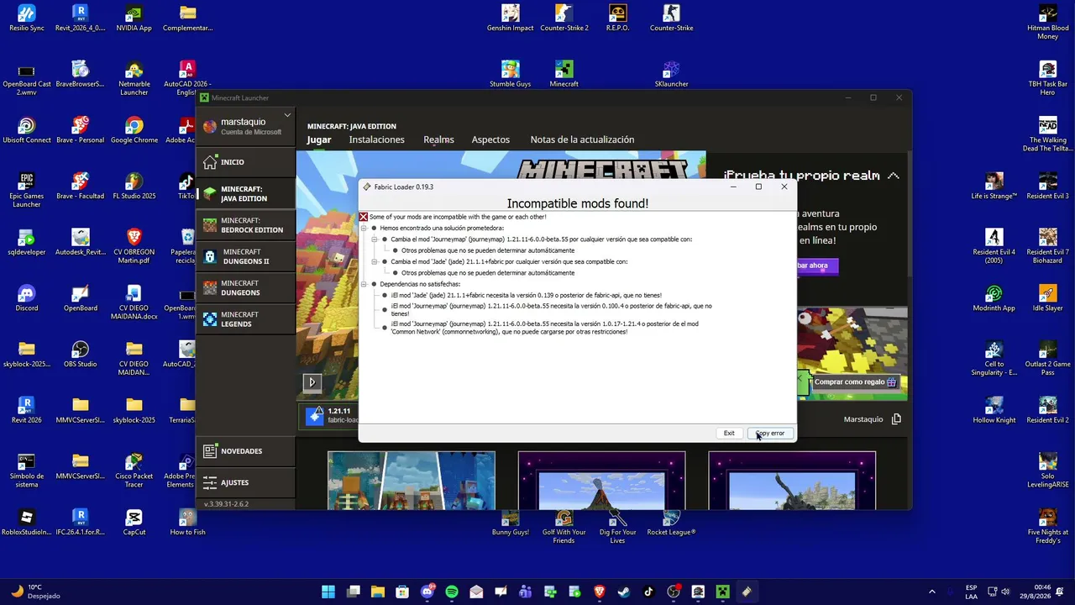Image resolution: width=1075 pixels, height=605 pixels.
Task: Open SKlauncher desktop icon
Action: tap(671, 74)
